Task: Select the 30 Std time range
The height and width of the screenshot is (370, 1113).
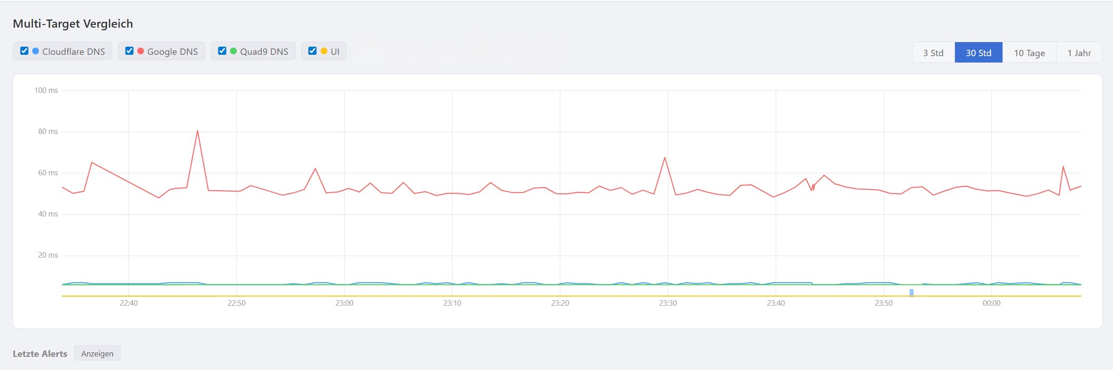Action: point(979,53)
